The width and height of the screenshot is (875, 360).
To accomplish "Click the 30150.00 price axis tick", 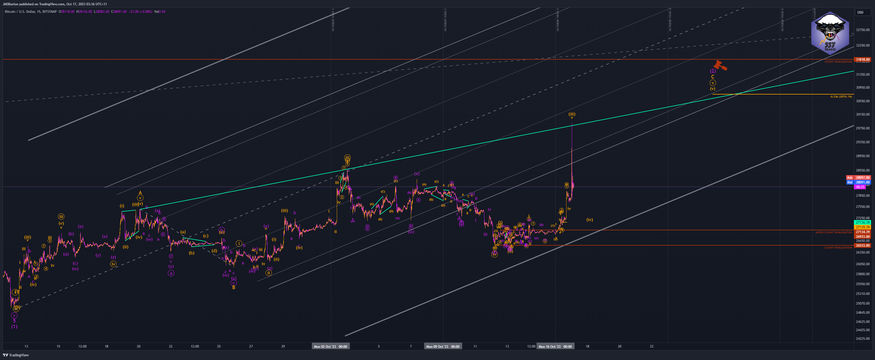I will [x=863, y=114].
